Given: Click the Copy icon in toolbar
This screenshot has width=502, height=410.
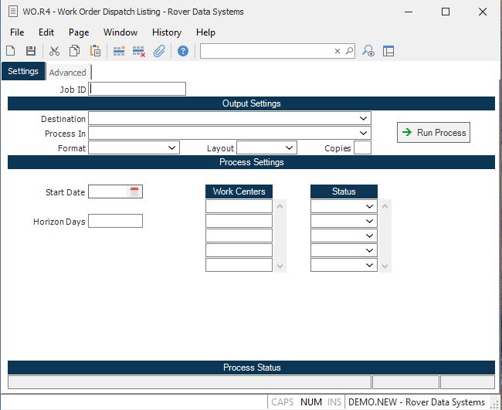Looking at the screenshot, I should 75,51.
